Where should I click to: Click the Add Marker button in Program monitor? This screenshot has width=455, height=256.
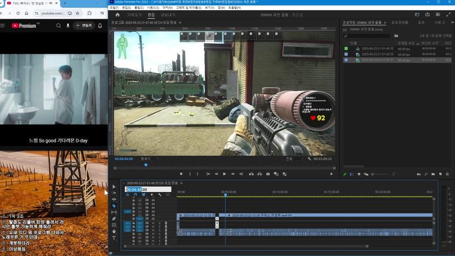point(181,174)
